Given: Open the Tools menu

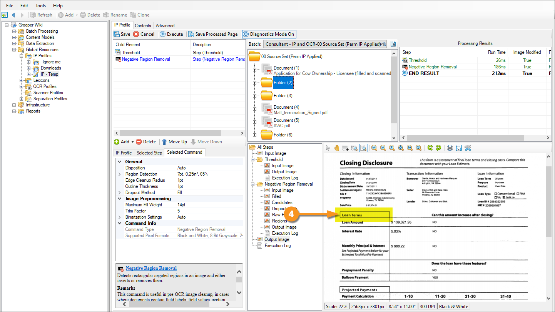Looking at the screenshot, I should (x=40, y=6).
